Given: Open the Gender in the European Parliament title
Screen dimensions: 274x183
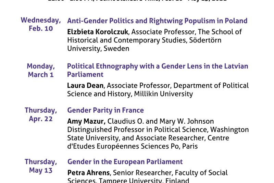Looking at the screenshot, I should click(x=125, y=162).
